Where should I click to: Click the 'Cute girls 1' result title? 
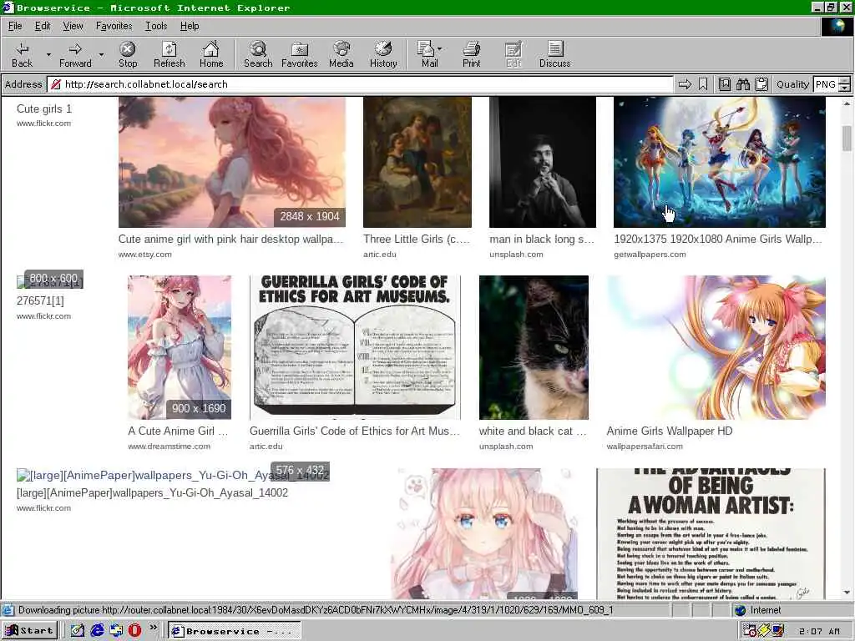[x=44, y=109]
